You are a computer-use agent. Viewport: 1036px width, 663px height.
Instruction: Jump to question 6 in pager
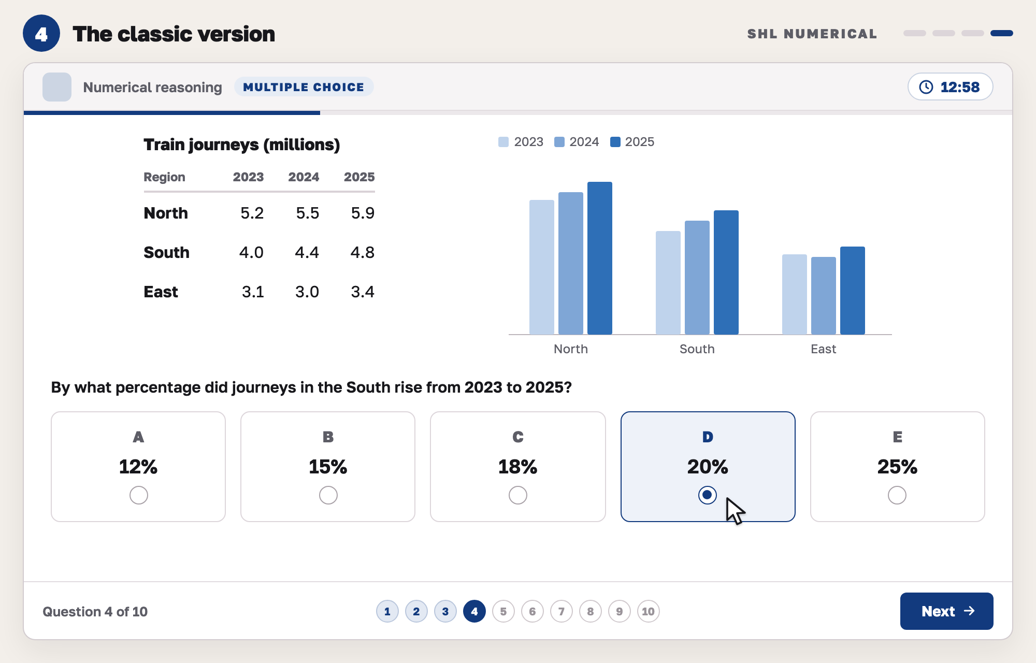[532, 611]
